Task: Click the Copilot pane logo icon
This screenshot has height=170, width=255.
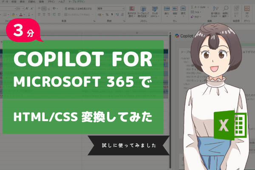Action: (177, 36)
